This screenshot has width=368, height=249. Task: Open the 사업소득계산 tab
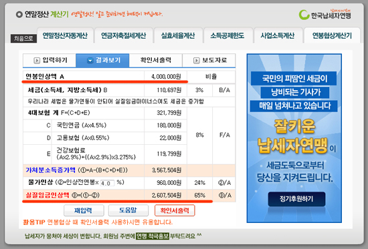click(x=278, y=35)
